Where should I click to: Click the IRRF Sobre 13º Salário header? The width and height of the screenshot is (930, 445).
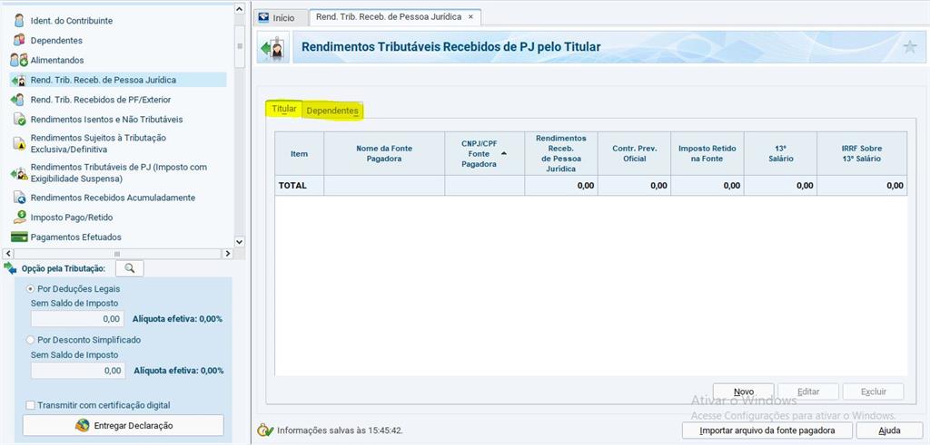coord(862,153)
